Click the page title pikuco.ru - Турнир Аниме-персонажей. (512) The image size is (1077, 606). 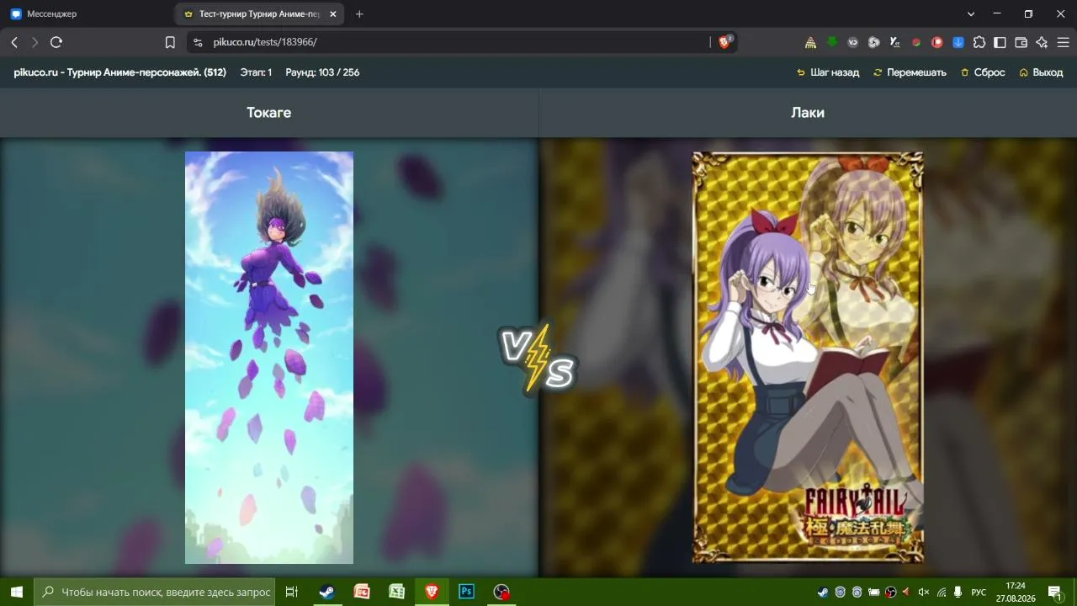click(120, 72)
